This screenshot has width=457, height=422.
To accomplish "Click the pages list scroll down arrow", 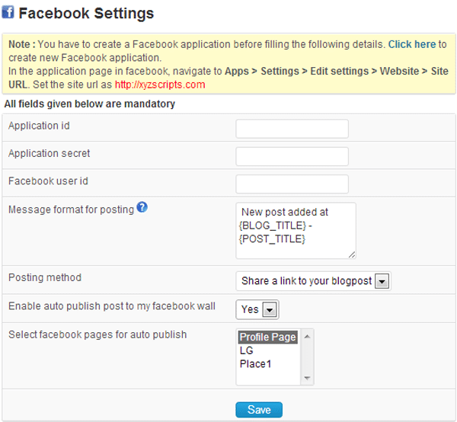I will point(307,378).
